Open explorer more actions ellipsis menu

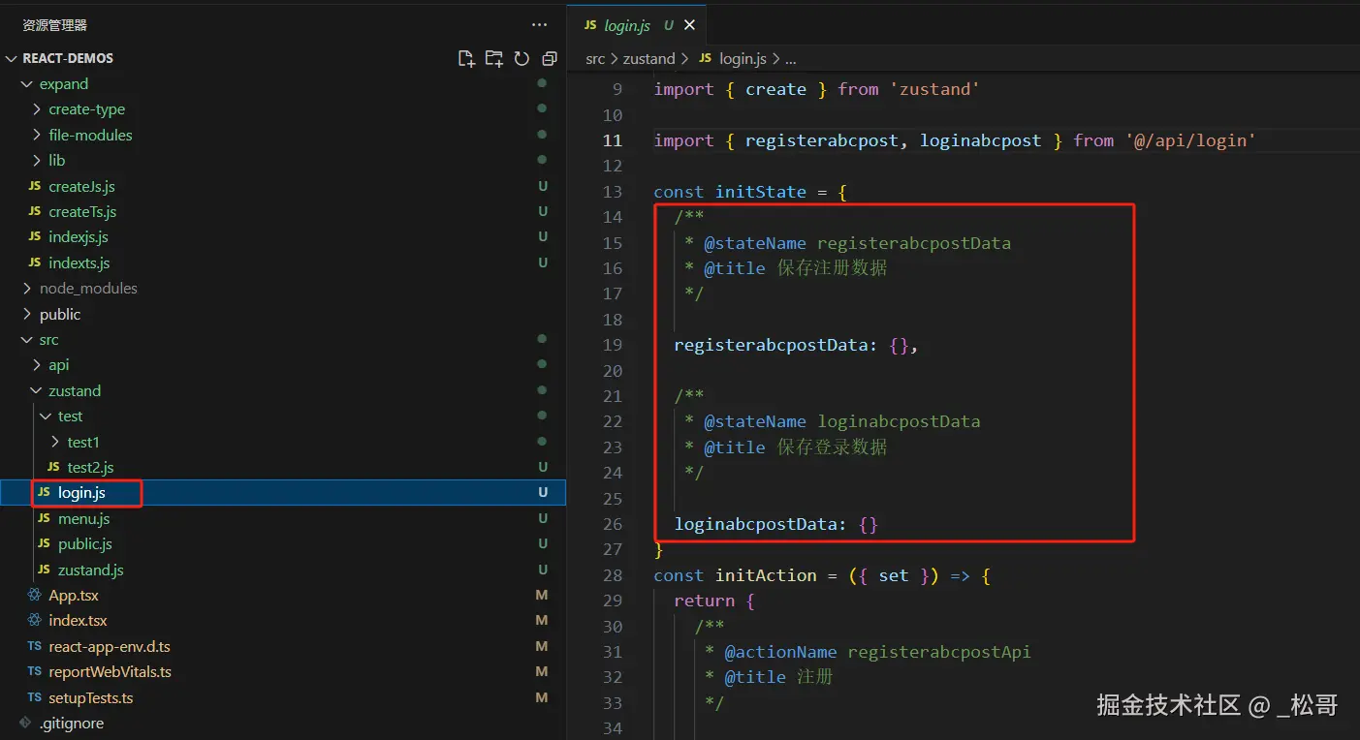[539, 25]
